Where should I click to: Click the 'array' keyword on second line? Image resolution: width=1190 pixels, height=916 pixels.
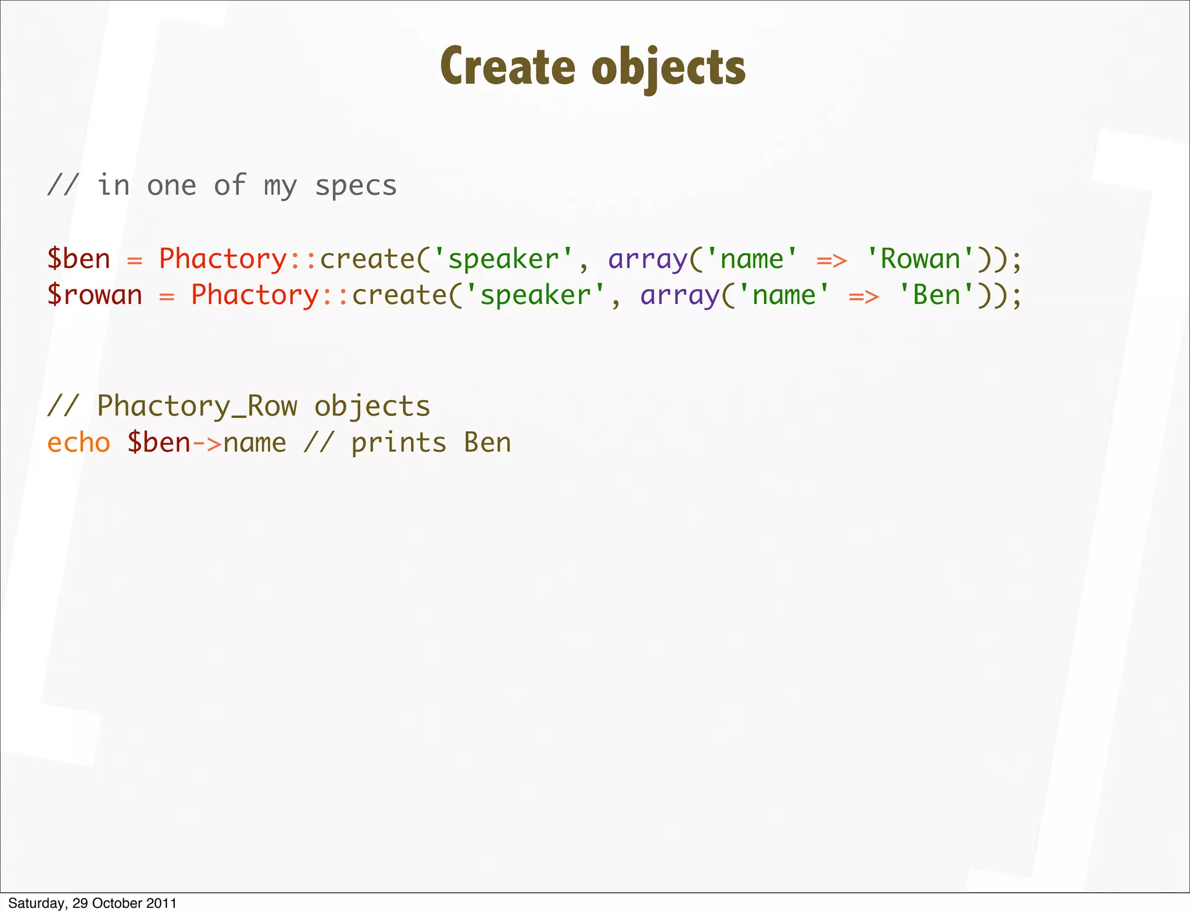[x=679, y=295]
